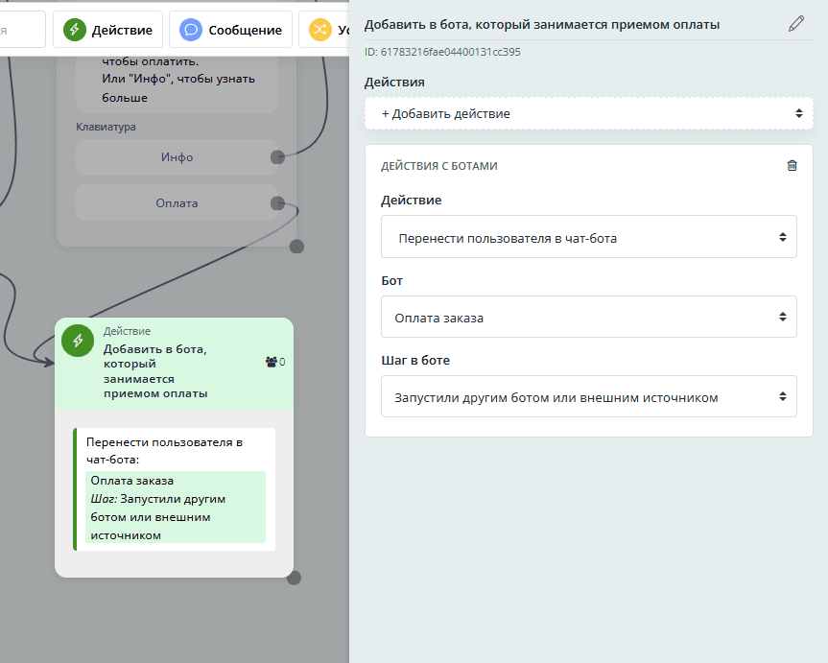Add a Действие block from toolbar
828x663 pixels.
click(108, 30)
